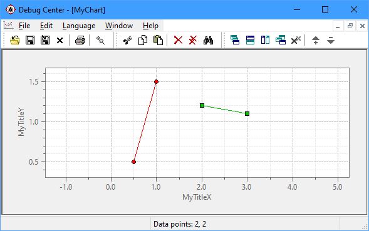Screen dimensions: 369x231
Task: Click the down arrow with minus icon
Action: tap(331, 40)
